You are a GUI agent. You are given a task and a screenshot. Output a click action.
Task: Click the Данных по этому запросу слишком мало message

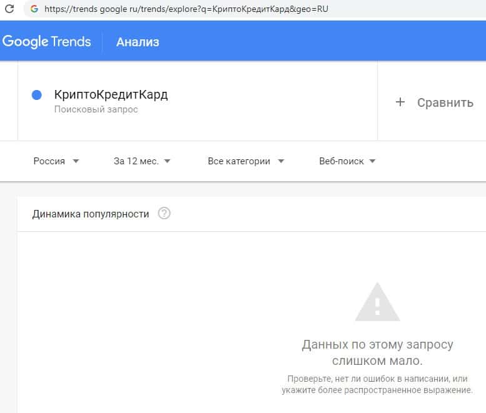click(377, 352)
